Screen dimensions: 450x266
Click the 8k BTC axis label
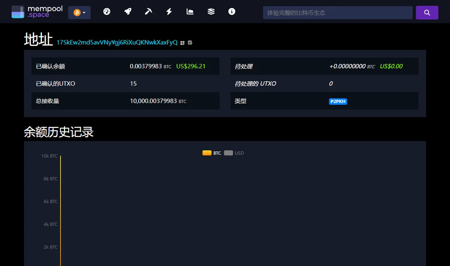tap(51, 179)
